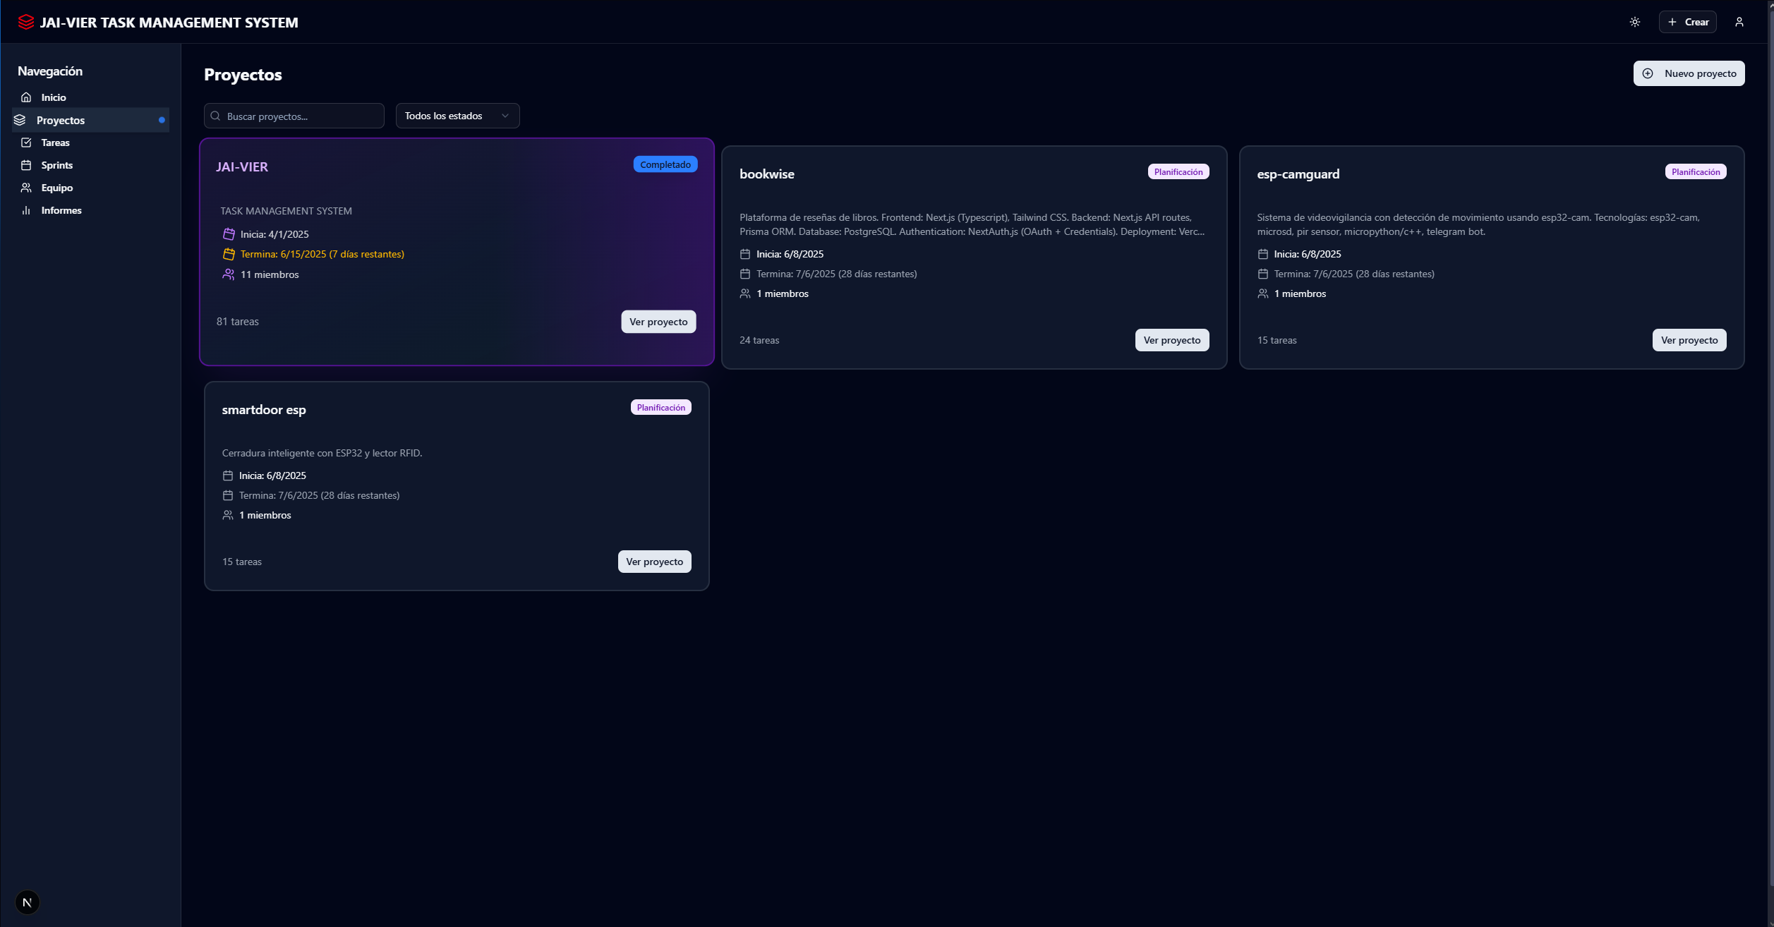Screen dimensions: 1774x927
Task: Click the Equipo people icon
Action: (26, 188)
